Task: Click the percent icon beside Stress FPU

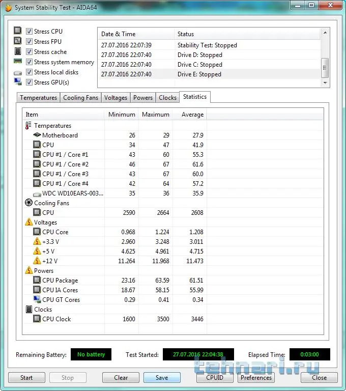Action: pos(17,41)
